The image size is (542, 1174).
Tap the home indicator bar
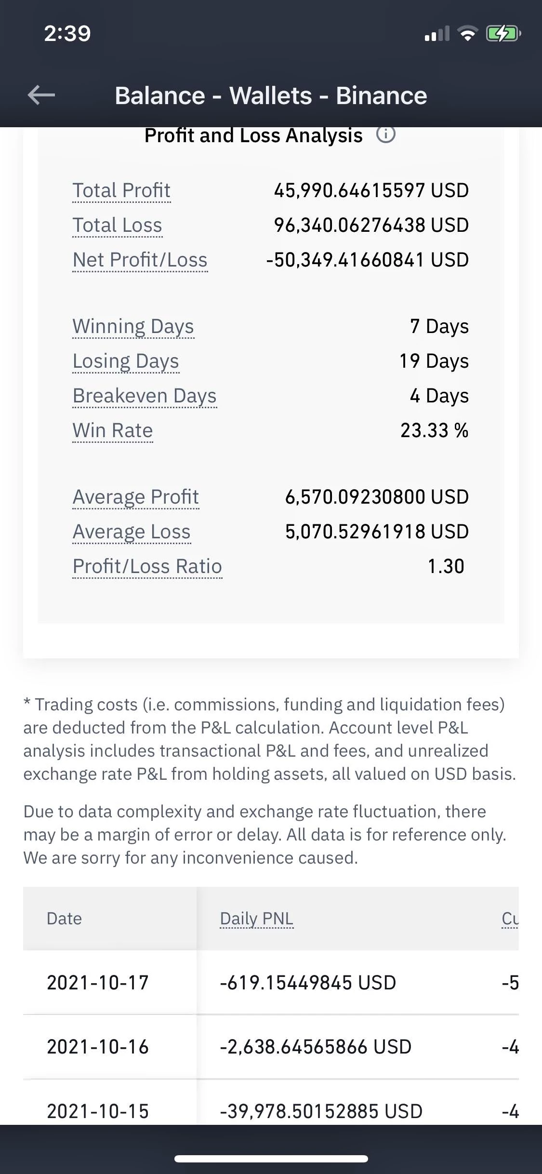point(271,1159)
